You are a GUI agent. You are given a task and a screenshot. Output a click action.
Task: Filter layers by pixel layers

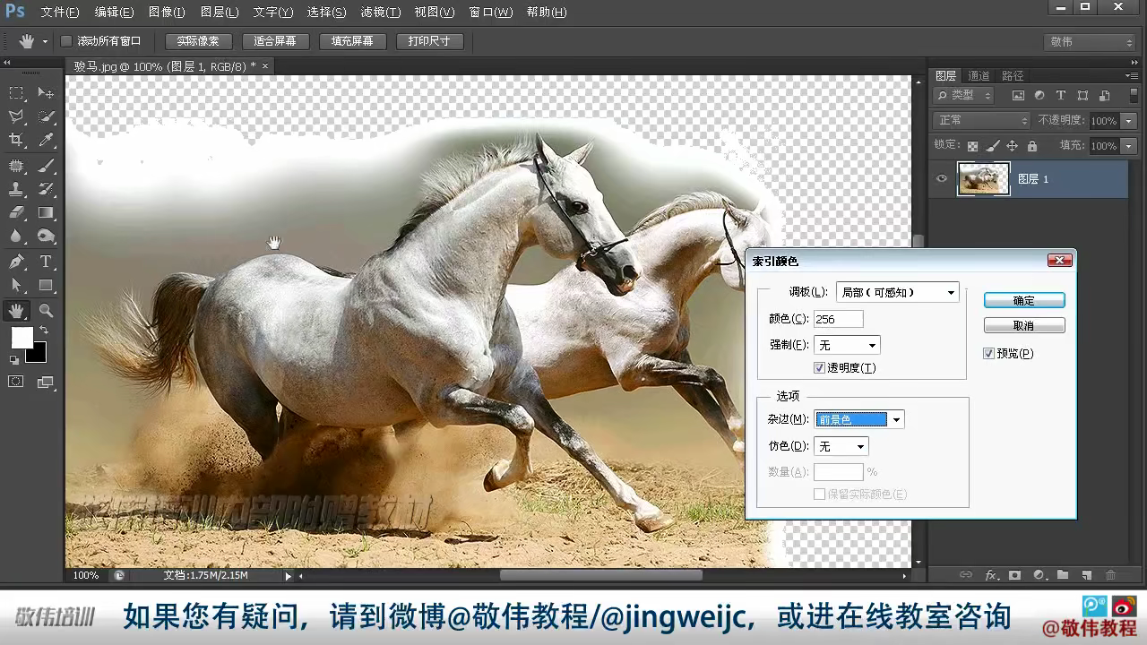(x=1018, y=95)
